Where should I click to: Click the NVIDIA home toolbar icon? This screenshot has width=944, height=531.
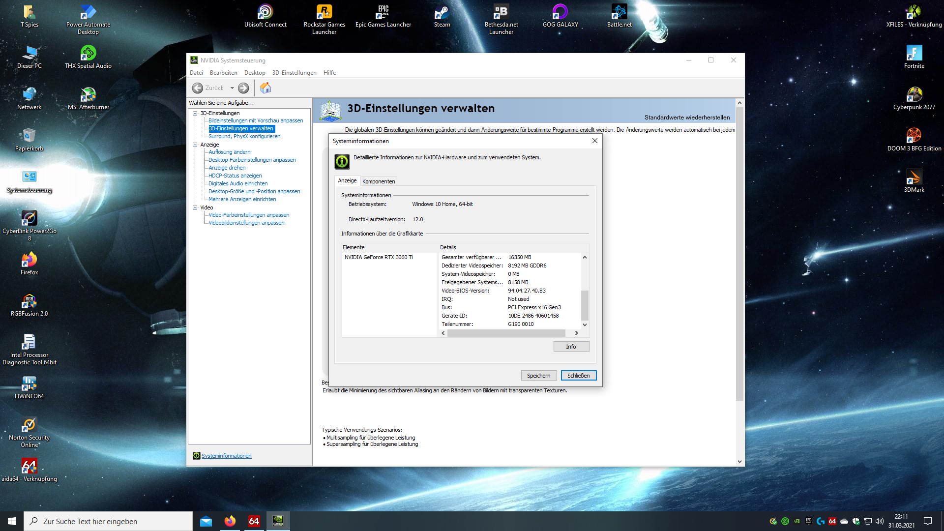tap(265, 88)
